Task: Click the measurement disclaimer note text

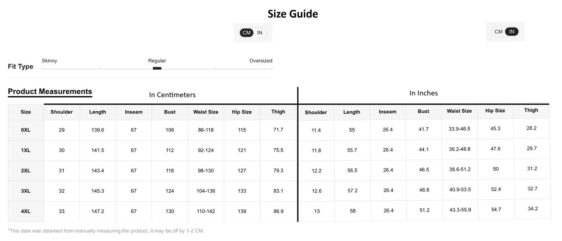Action: point(106,230)
